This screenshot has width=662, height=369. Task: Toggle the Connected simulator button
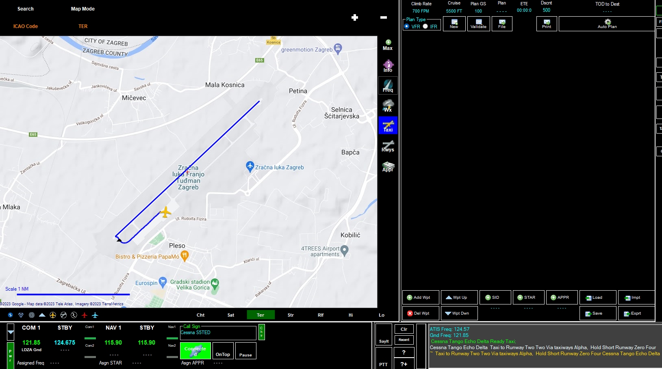pyautogui.click(x=195, y=351)
